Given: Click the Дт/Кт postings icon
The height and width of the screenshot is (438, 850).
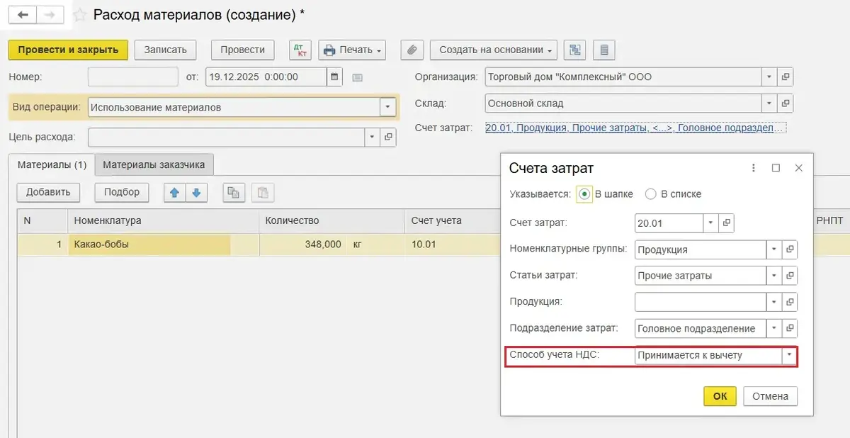Looking at the screenshot, I should coord(300,50).
